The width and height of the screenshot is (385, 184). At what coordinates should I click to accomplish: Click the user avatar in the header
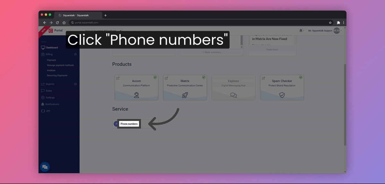[x=337, y=30]
